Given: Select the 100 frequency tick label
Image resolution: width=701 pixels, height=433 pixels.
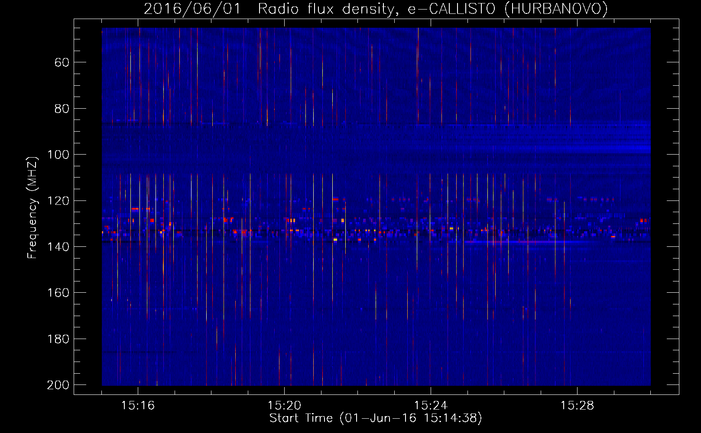Looking at the screenshot, I should point(58,155).
